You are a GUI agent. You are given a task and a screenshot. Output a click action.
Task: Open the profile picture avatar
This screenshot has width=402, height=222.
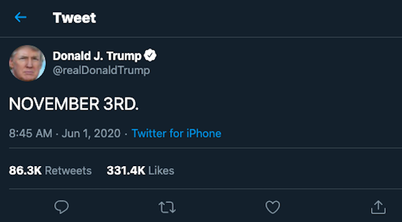coord(28,63)
